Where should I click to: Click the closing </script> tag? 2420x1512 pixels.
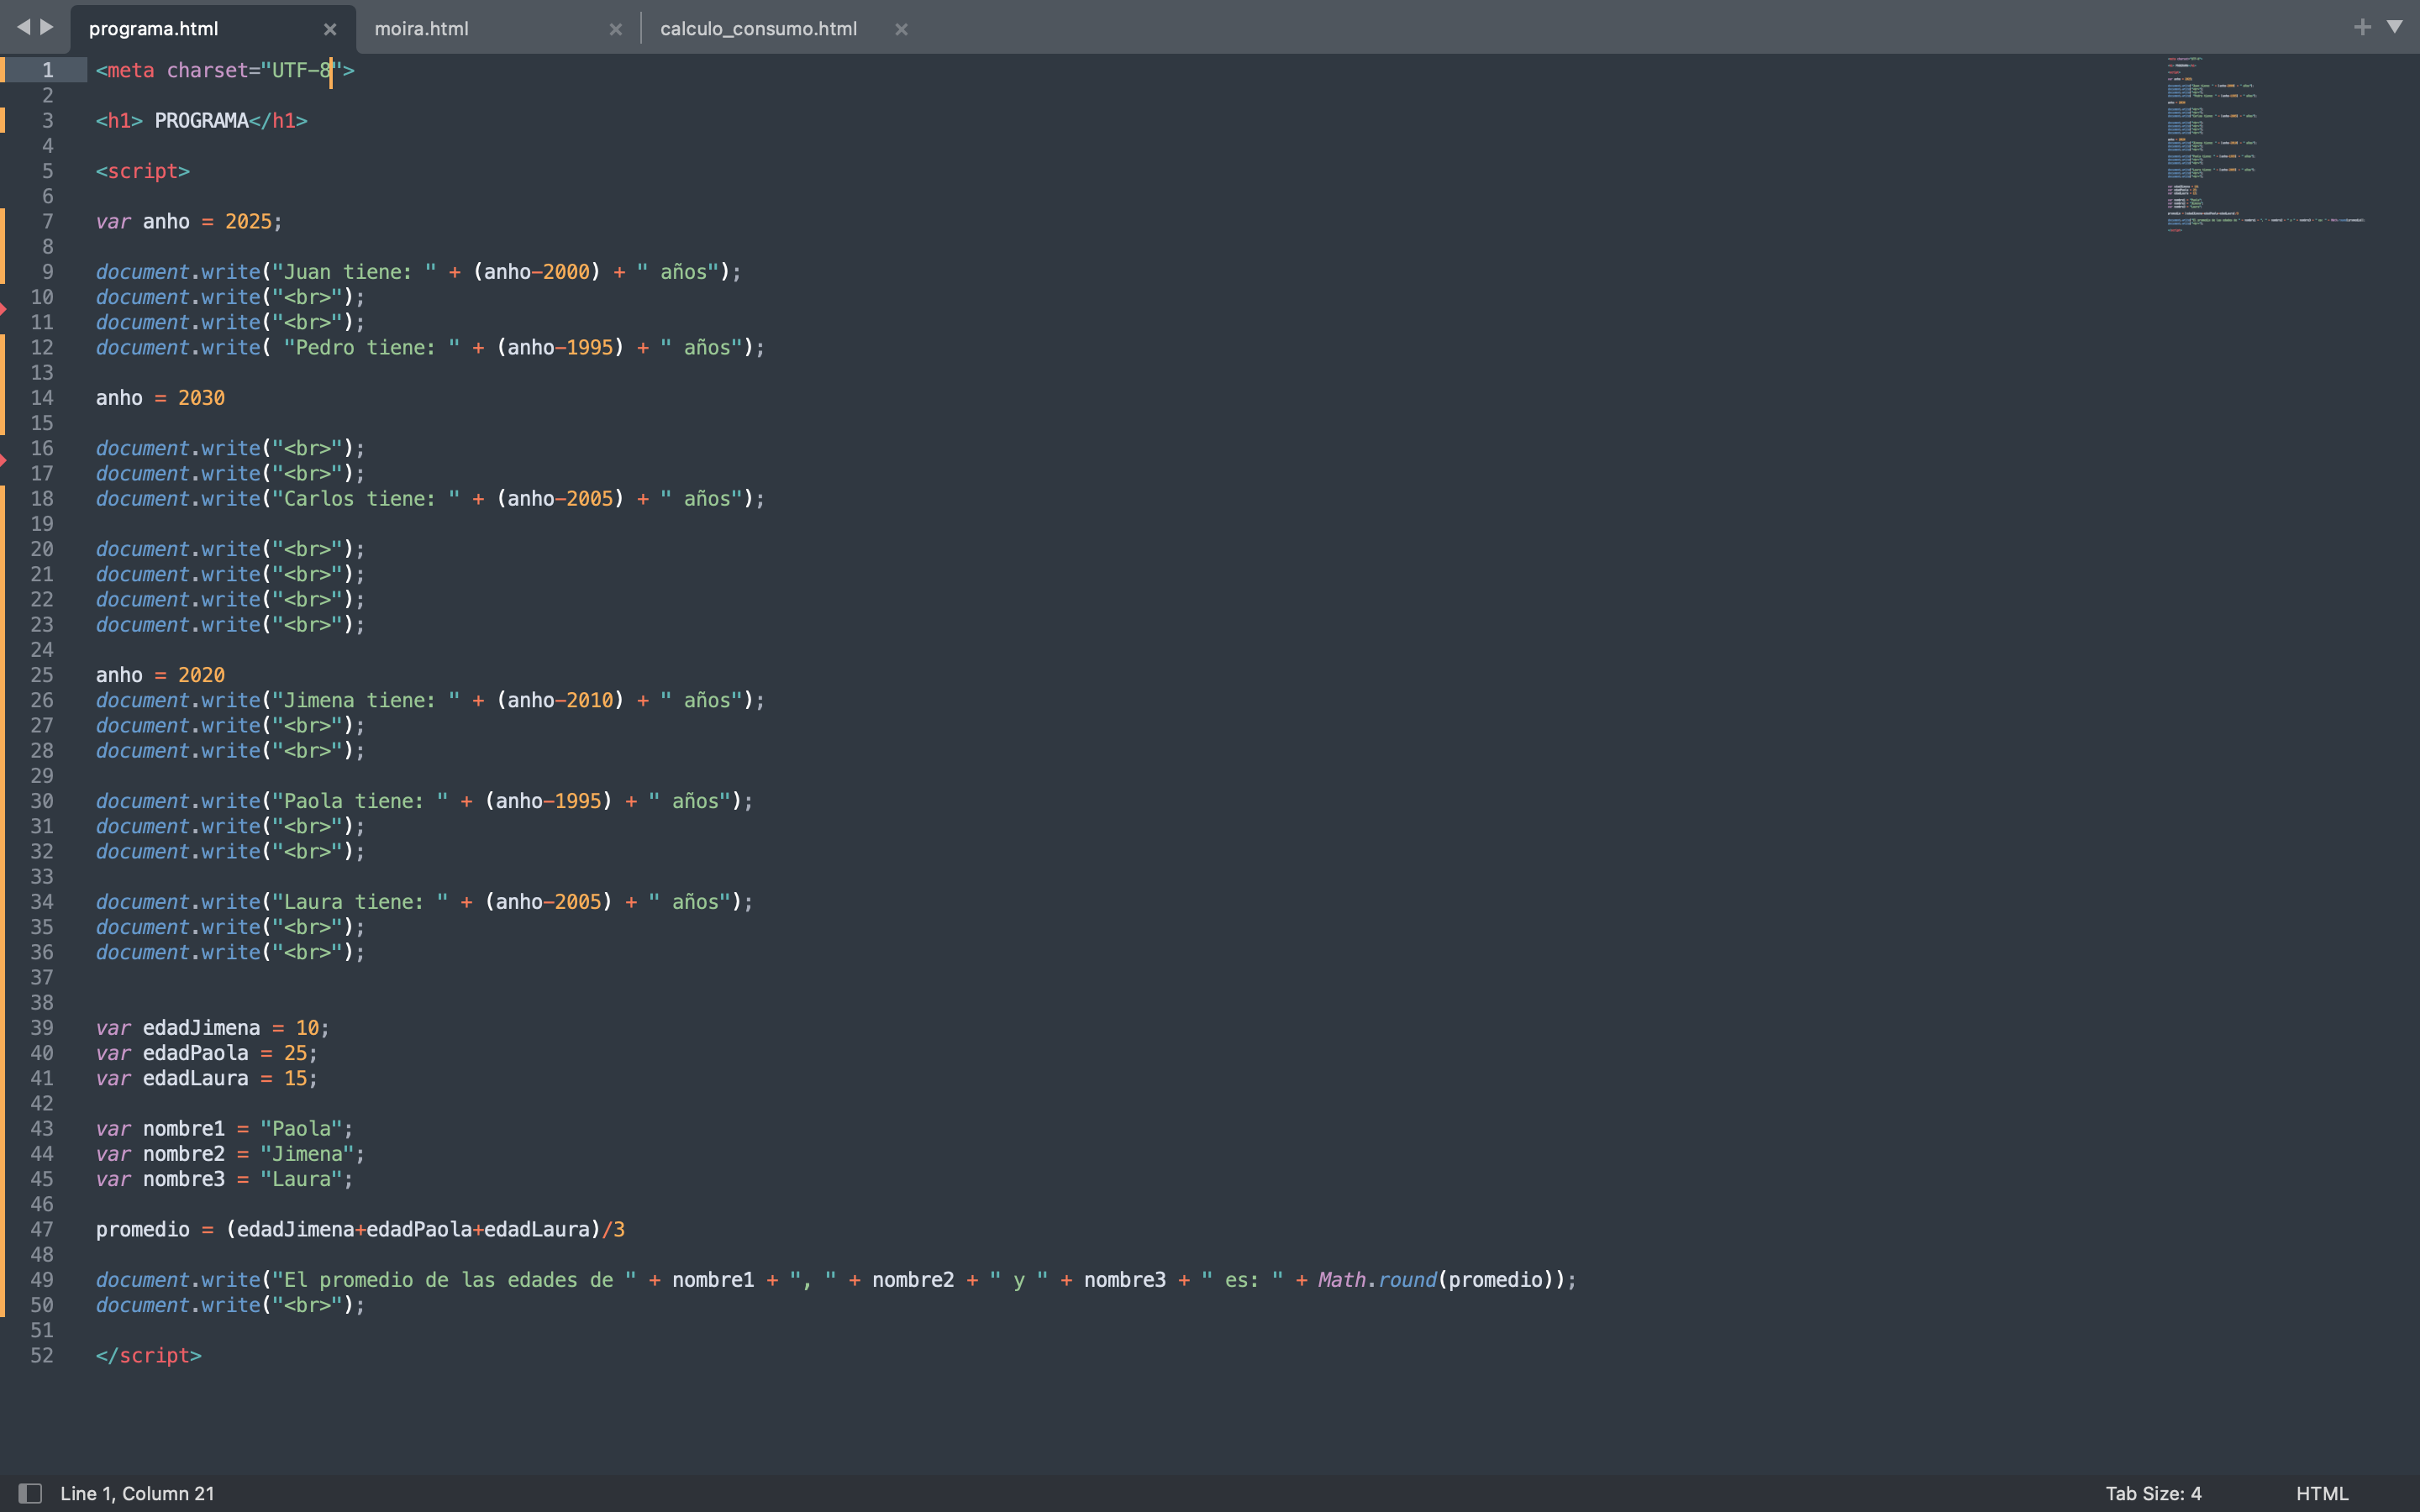149,1356
